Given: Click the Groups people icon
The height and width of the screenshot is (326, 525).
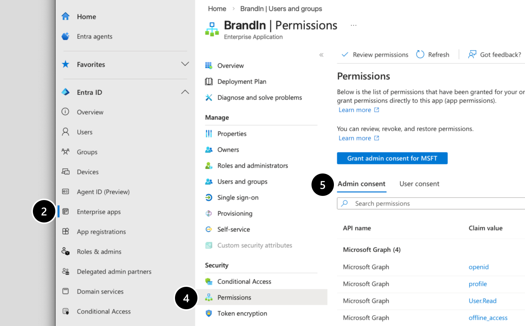Looking at the screenshot, I should 65,152.
